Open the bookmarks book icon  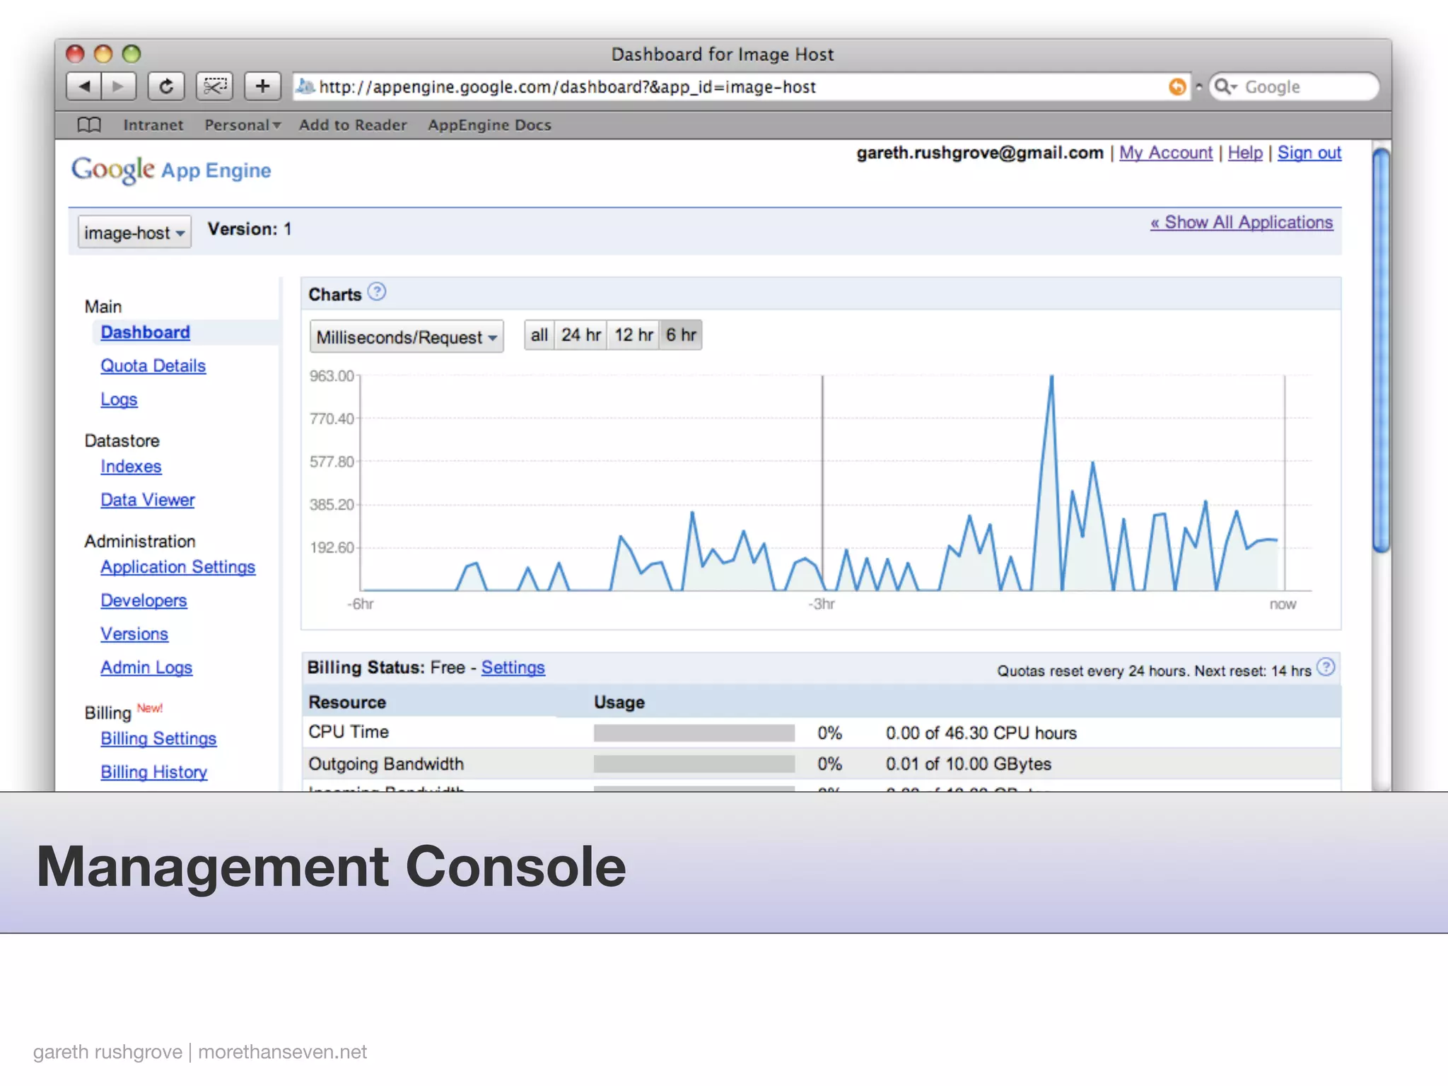point(89,125)
